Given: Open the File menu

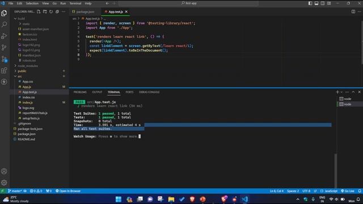Looking at the screenshot, I should 11,3.
